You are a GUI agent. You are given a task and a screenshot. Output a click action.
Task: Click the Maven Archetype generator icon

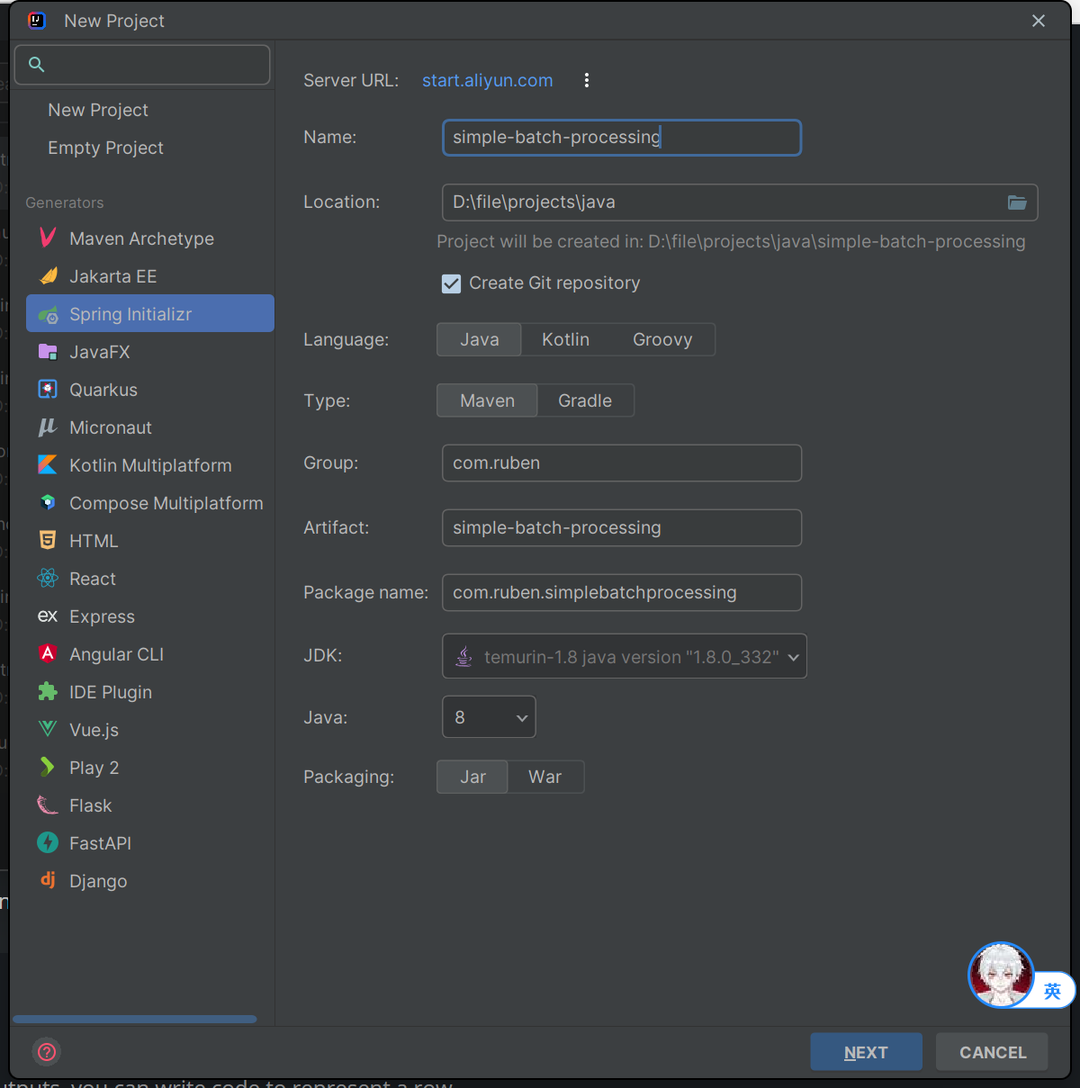[x=49, y=238]
